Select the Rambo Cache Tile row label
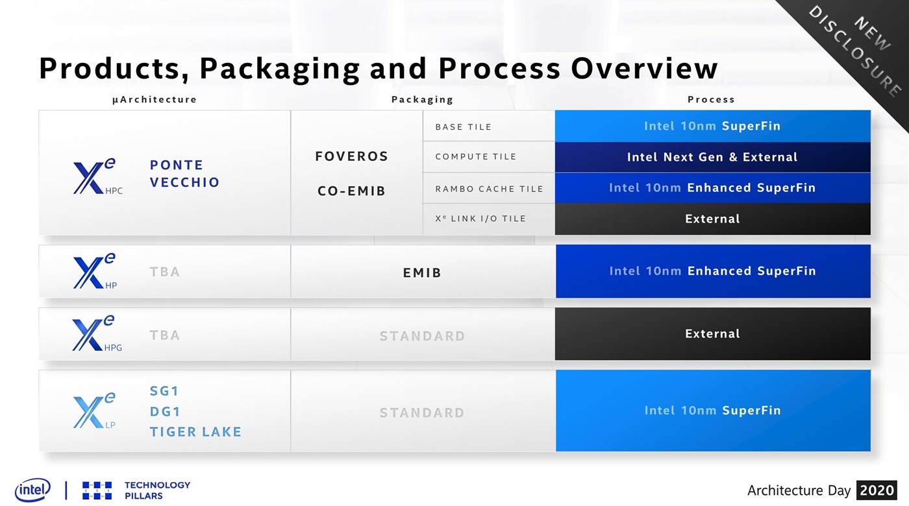Screen dimensions: 909x506 [x=489, y=189]
